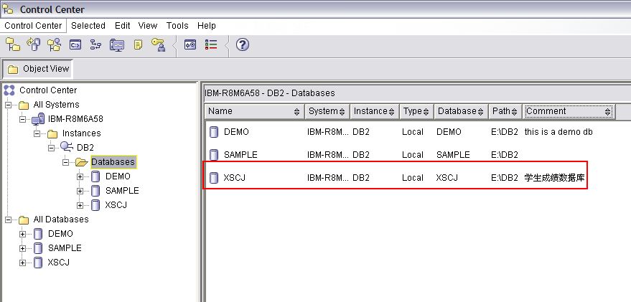631x302 pixels.
Task: Click the SAMPLE row's E:\DB2 path cell
Action: (505, 155)
